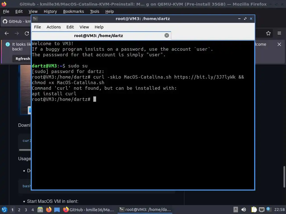The height and width of the screenshot is (214, 286).
Task: Click the clock showing 22:58
Action: pyautogui.click(x=279, y=210)
